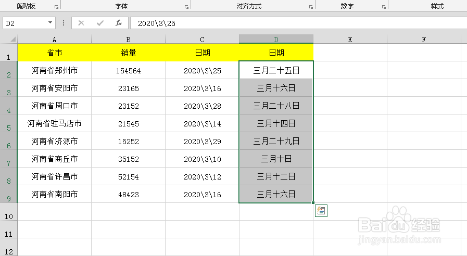Open the Quick Analysis button below the selection
The width and height of the screenshot is (467, 256).
tap(321, 211)
